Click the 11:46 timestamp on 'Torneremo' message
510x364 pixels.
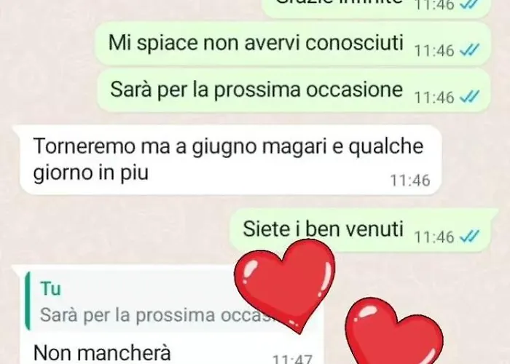pos(410,181)
